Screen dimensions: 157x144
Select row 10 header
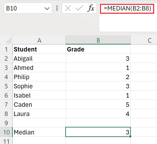(6, 132)
